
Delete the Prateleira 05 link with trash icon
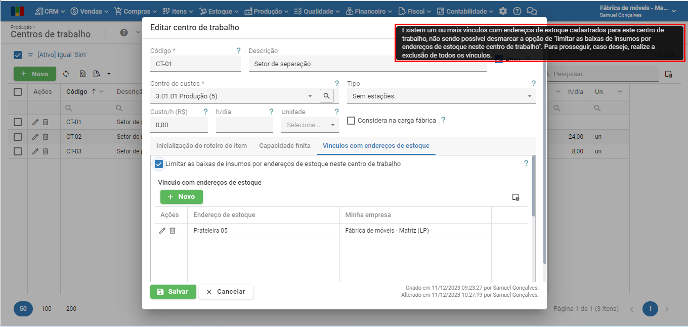click(x=173, y=231)
